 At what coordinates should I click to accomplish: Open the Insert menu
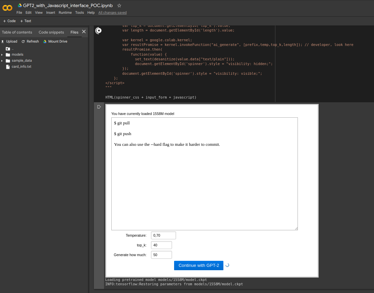coord(51,13)
